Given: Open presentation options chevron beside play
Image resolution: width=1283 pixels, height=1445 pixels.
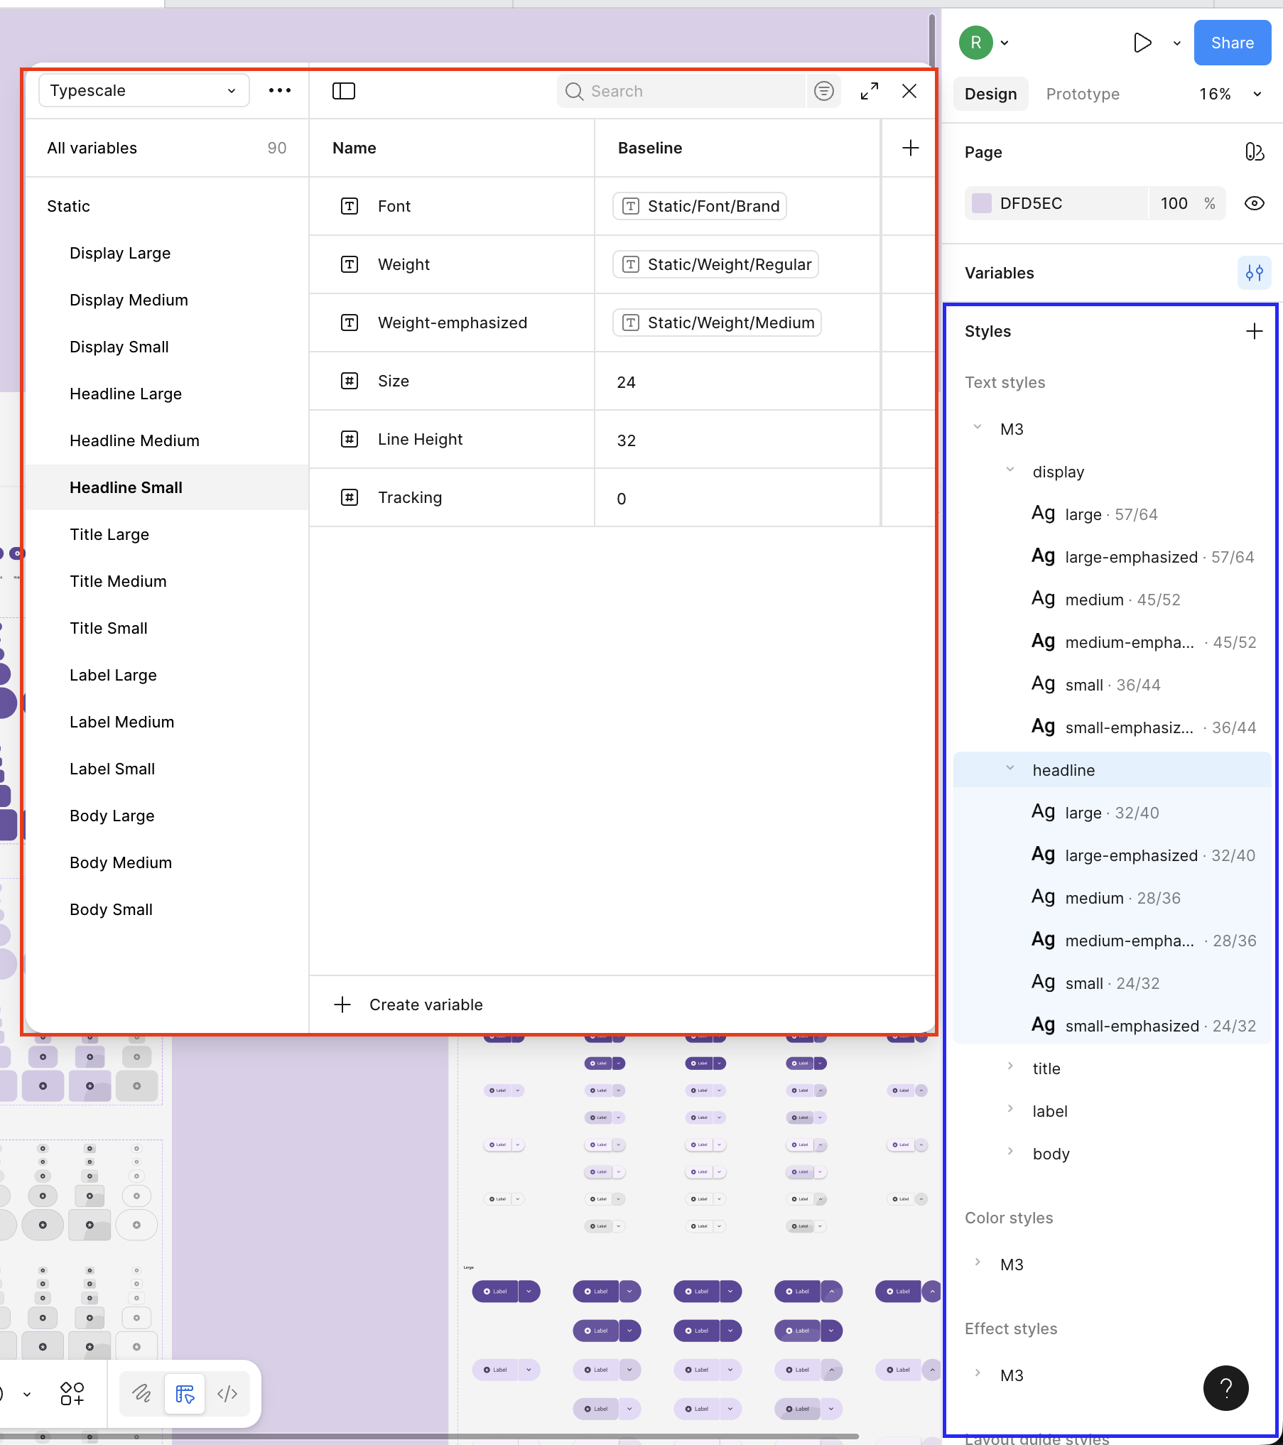Looking at the screenshot, I should point(1177,43).
